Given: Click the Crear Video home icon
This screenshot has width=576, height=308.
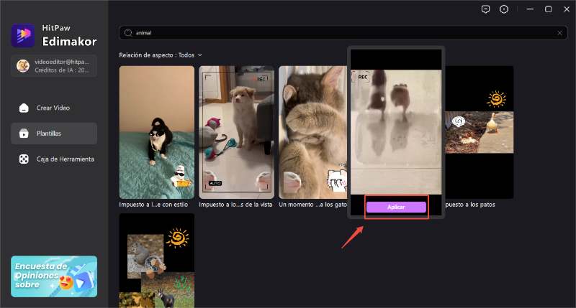Looking at the screenshot, I should tap(24, 108).
